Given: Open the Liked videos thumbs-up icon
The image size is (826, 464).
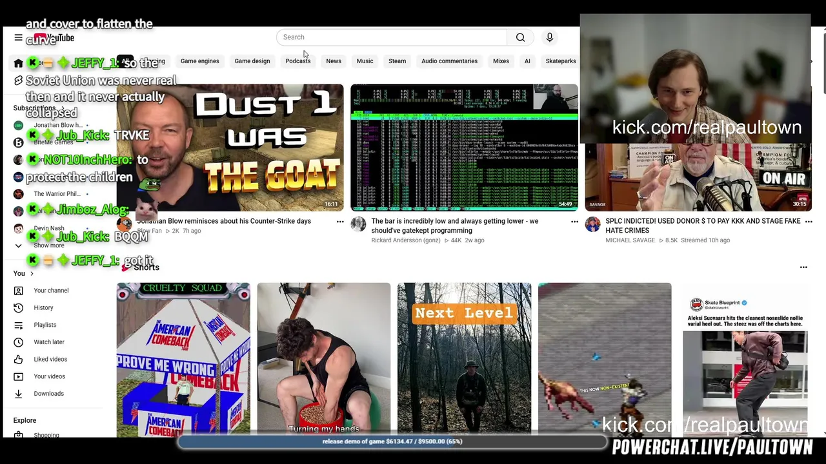Looking at the screenshot, I should [18, 360].
